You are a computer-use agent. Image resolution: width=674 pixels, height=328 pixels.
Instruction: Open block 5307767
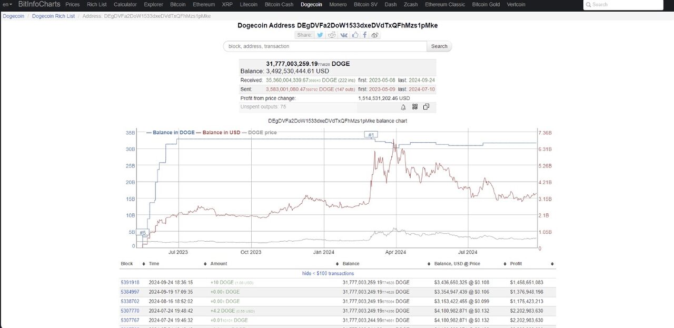click(x=130, y=320)
